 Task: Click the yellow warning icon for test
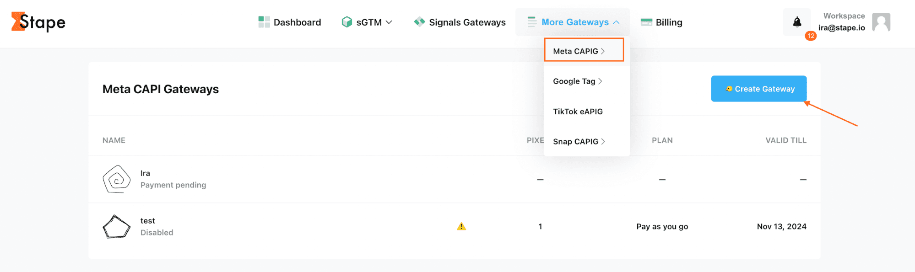[x=461, y=226]
